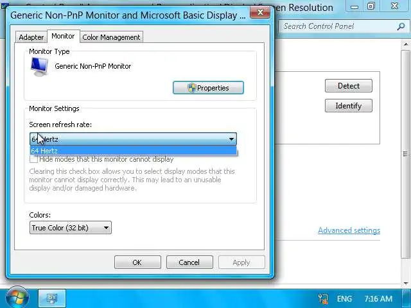This screenshot has width=411, height=308.
Task: Maximize the Screen Resolution window
Action: (x=371, y=6)
